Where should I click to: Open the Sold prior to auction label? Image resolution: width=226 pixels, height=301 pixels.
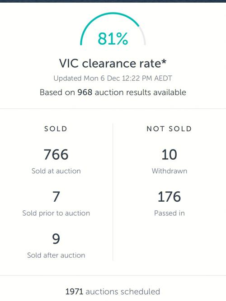click(x=56, y=213)
